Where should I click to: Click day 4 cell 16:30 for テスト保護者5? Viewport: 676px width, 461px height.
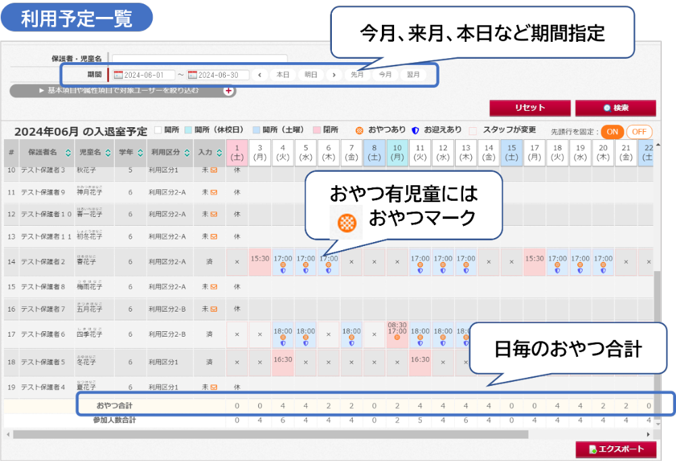click(283, 363)
